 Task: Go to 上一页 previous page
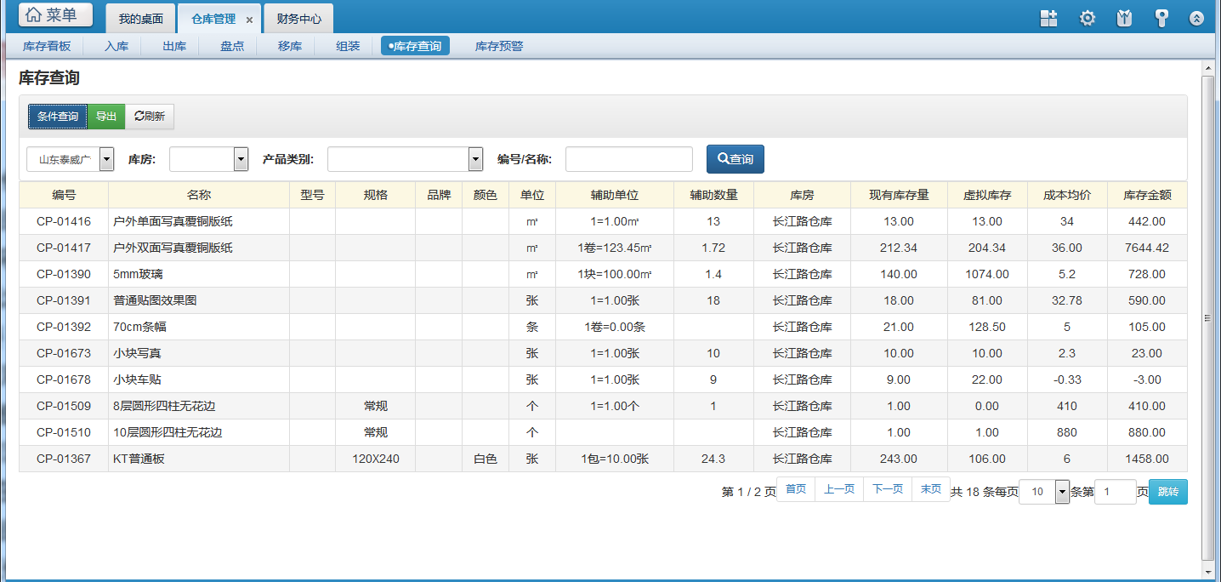(839, 489)
